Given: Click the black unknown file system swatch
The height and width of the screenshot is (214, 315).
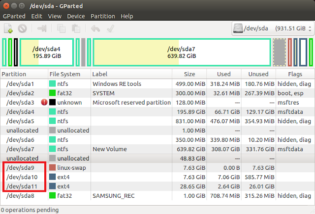Looking at the screenshot, I should 53,102.
